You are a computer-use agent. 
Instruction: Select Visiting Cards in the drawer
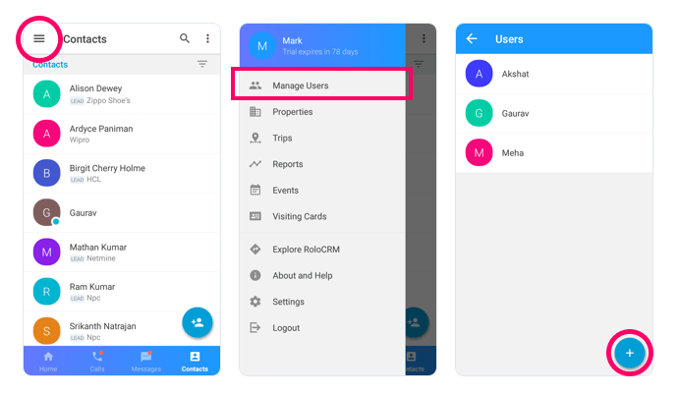pos(322,216)
